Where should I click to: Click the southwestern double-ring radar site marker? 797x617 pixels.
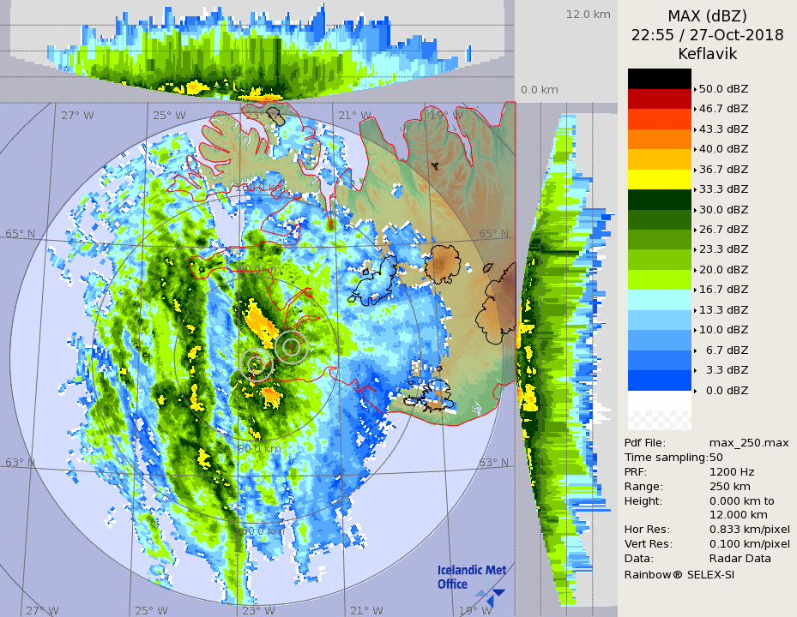point(256,364)
